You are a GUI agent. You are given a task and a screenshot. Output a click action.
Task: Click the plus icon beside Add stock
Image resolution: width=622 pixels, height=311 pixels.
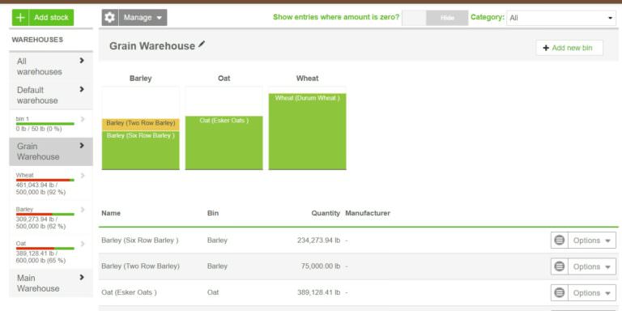tap(20, 18)
